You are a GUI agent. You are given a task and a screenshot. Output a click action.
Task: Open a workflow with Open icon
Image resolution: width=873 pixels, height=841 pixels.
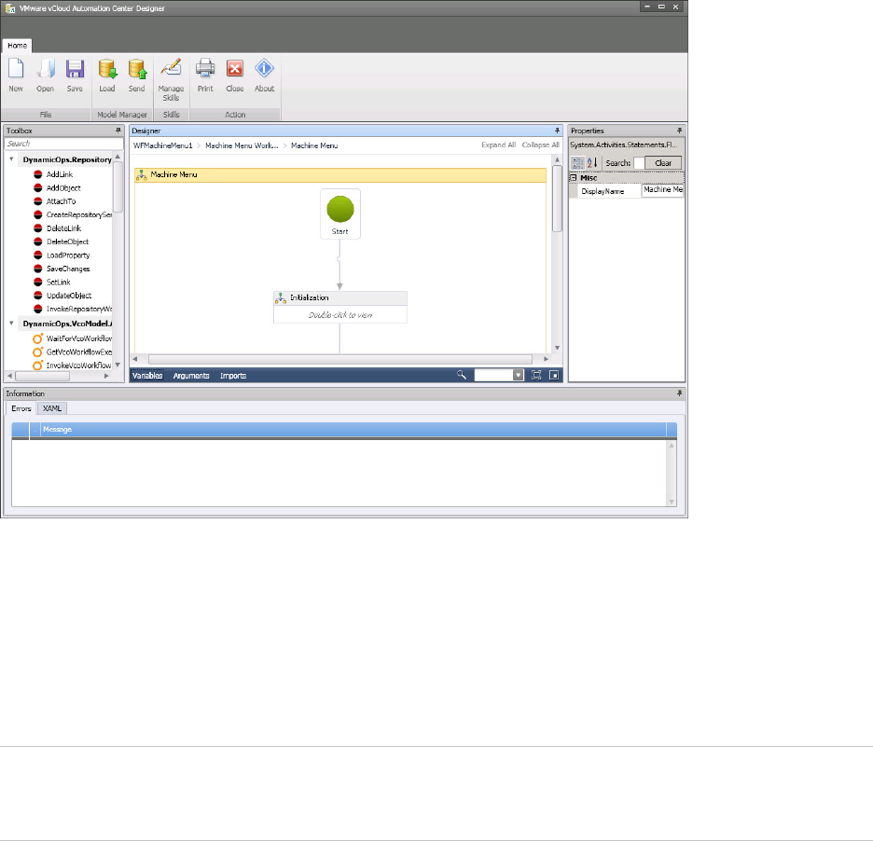[45, 69]
